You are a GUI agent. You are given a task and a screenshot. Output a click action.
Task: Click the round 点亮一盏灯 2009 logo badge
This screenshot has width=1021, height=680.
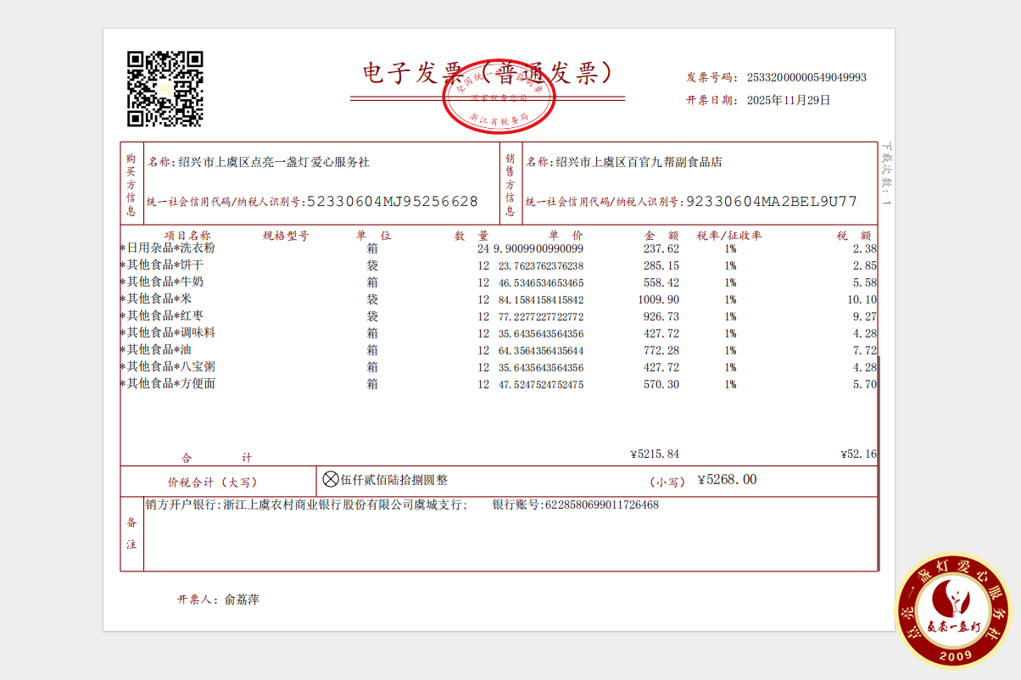(x=954, y=611)
